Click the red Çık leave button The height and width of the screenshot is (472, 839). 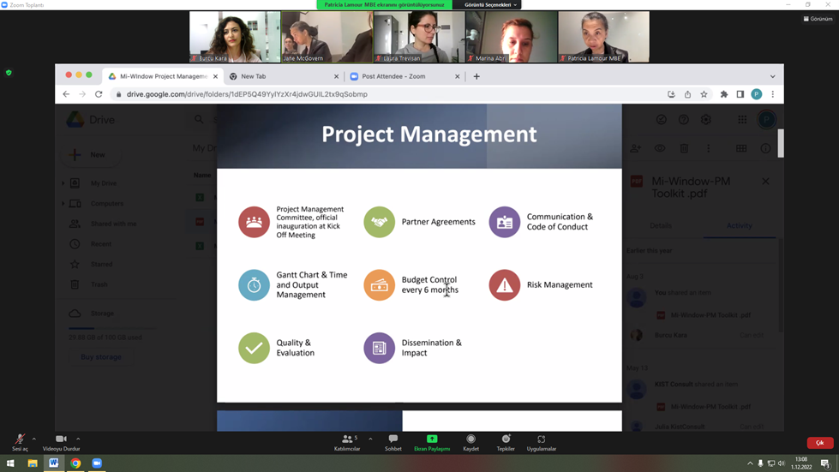tap(819, 443)
